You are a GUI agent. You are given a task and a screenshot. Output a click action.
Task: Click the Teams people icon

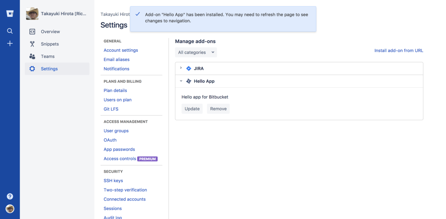pyautogui.click(x=32, y=56)
